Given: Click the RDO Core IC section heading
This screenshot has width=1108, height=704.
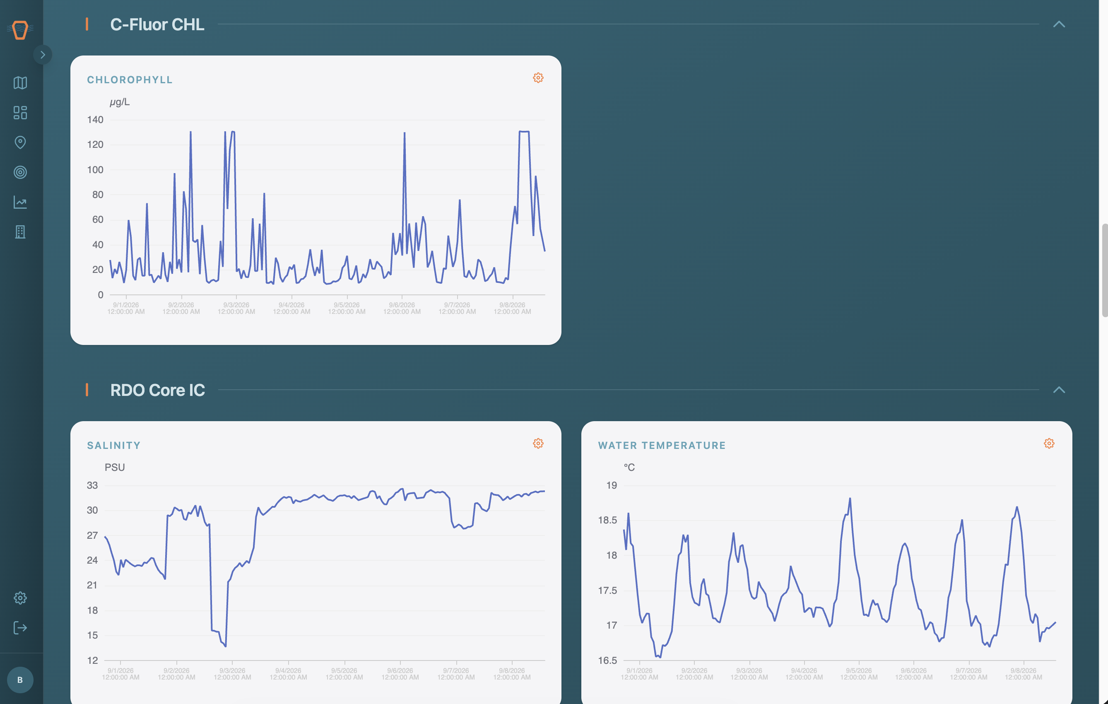Looking at the screenshot, I should coord(157,390).
